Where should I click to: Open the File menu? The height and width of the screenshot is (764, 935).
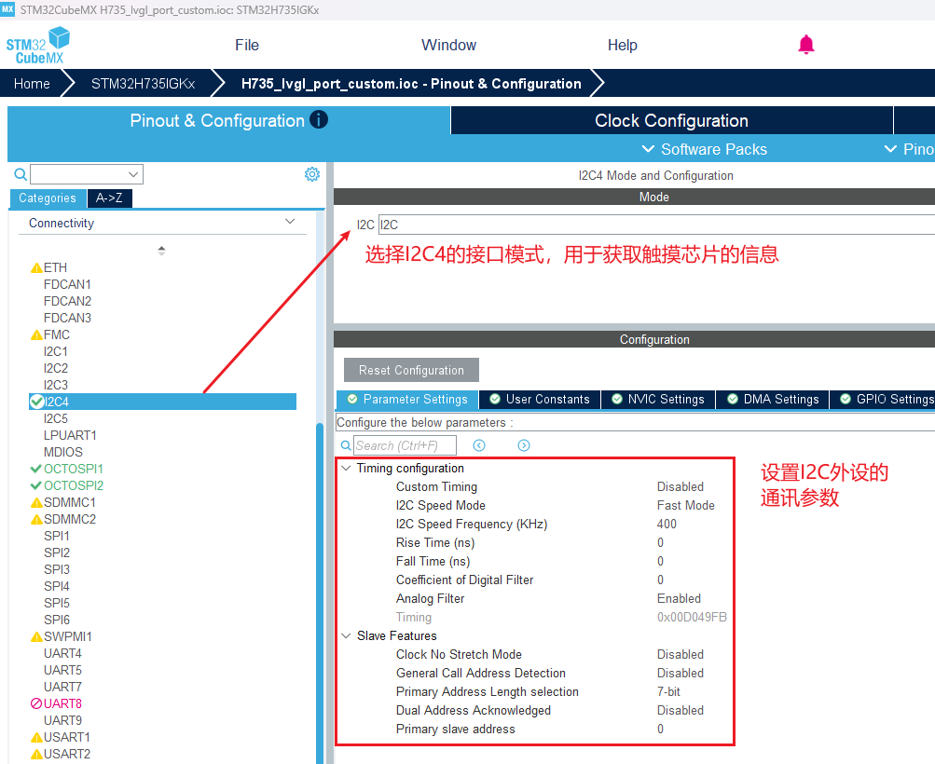click(x=247, y=46)
